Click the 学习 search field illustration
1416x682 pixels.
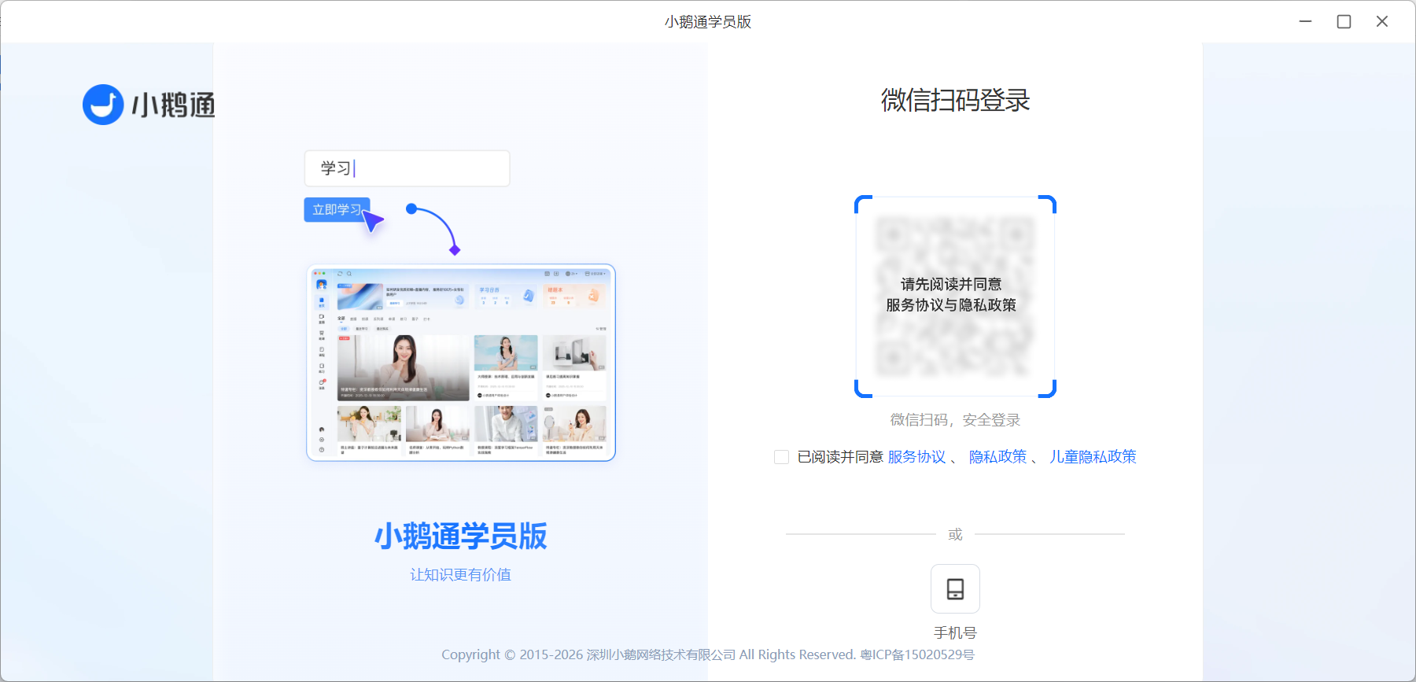407,168
